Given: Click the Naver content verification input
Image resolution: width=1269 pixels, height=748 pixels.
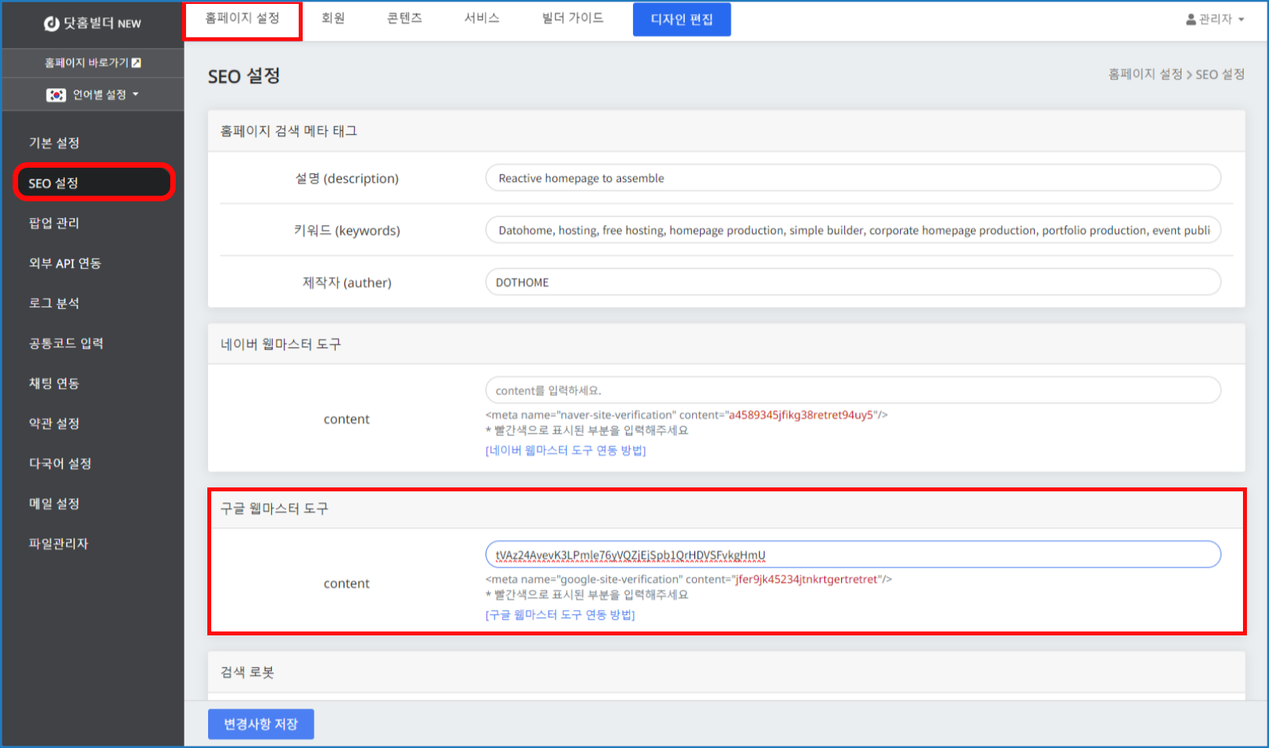Looking at the screenshot, I should pyautogui.click(x=852, y=391).
